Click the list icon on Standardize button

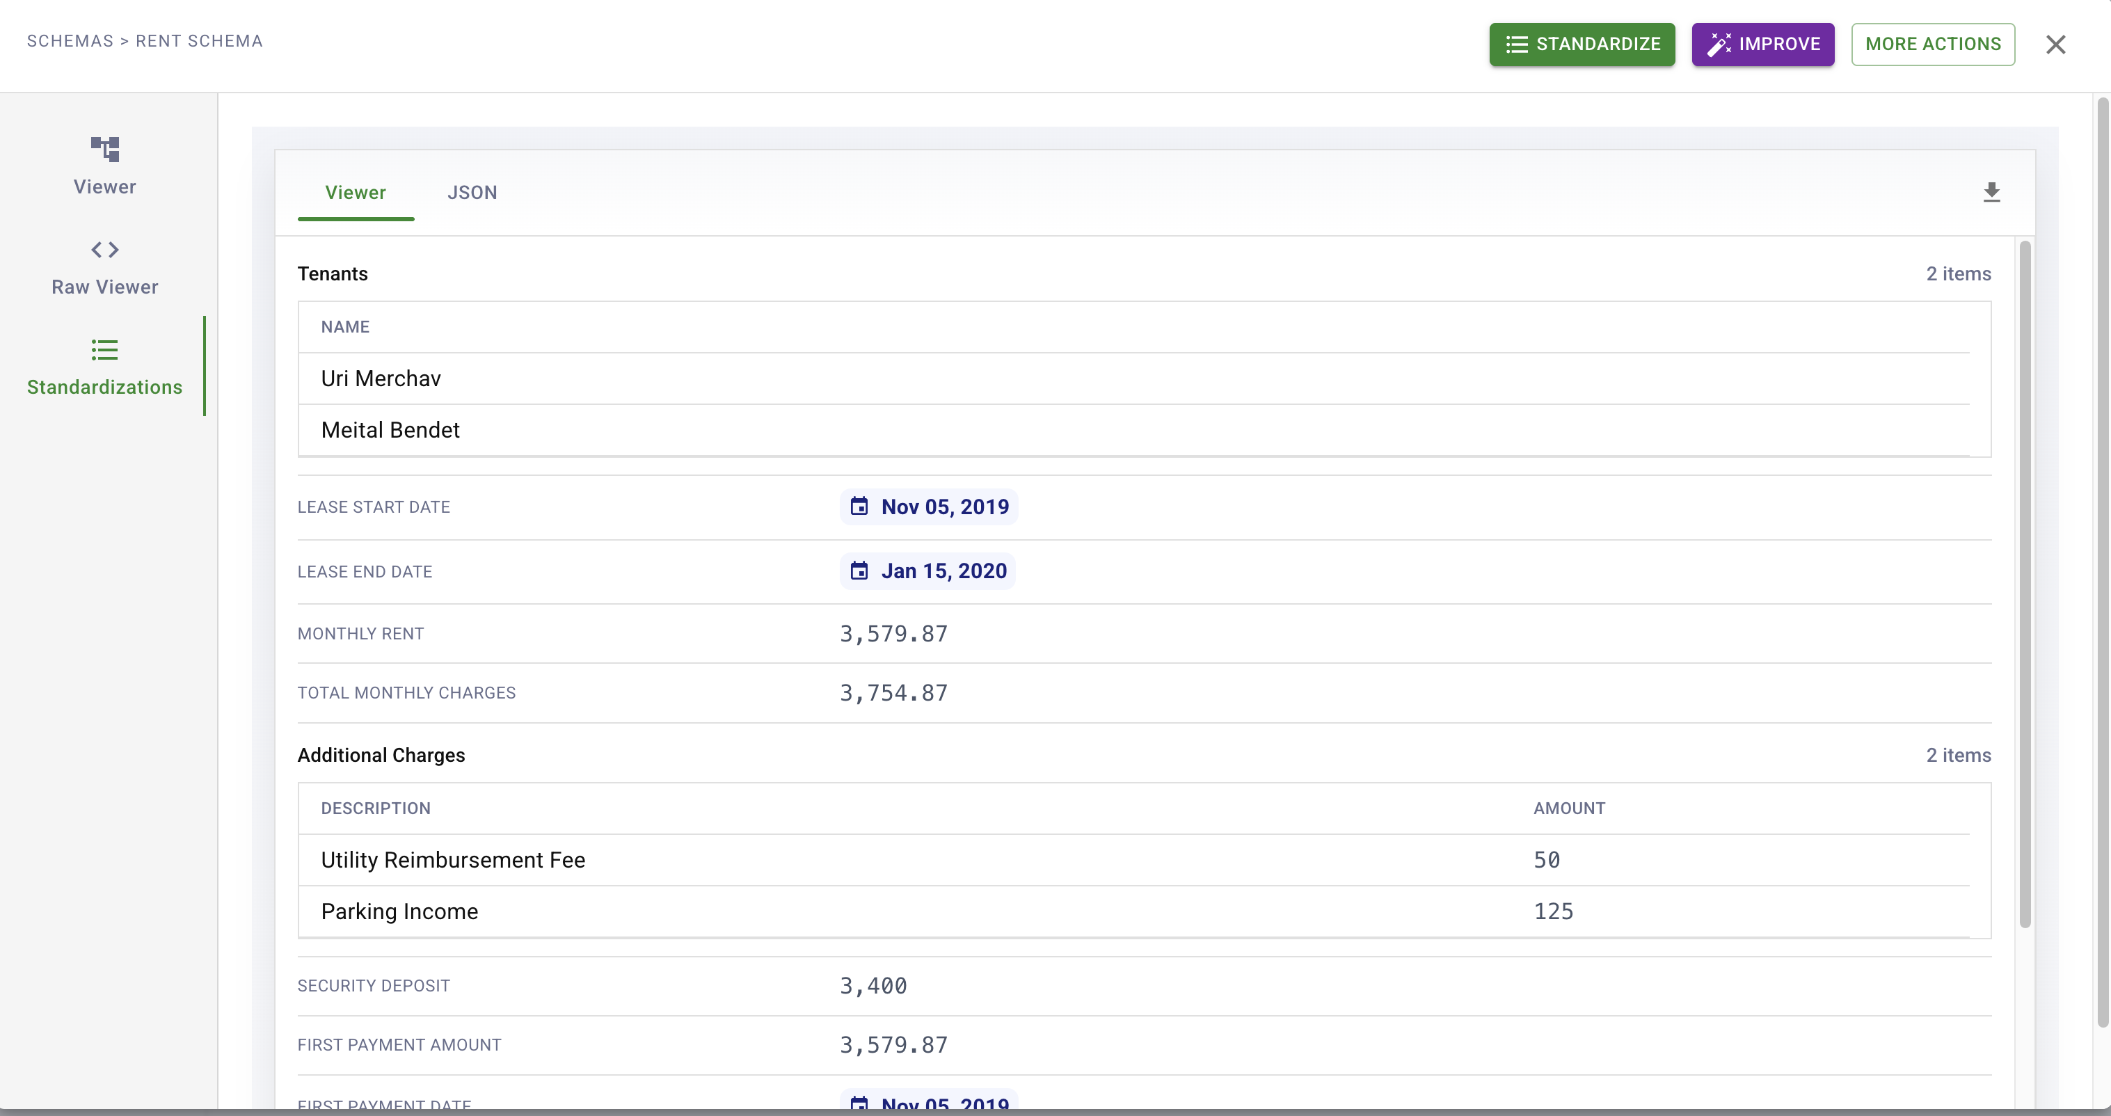click(1516, 45)
